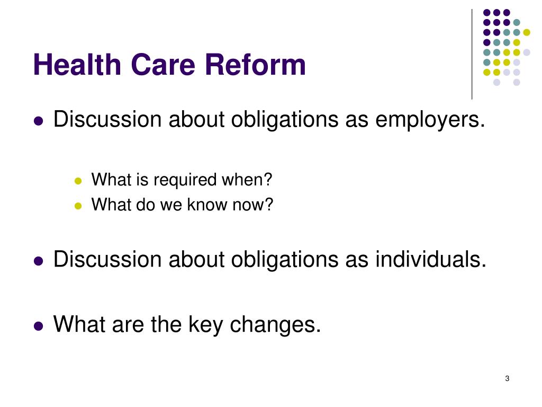Click the purple bullet before key changes line

pyautogui.click(x=39, y=326)
